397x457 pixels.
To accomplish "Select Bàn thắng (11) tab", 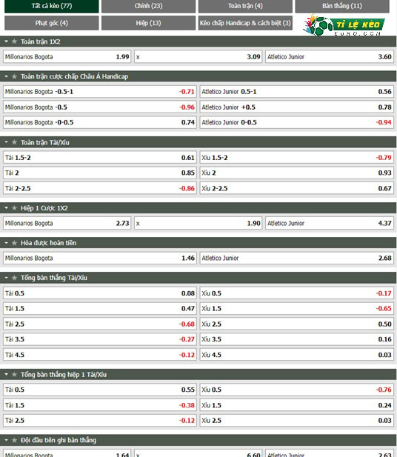I will [342, 6].
